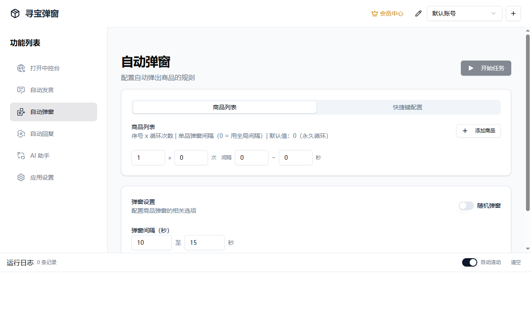Screen dimensions: 531x320
Task: Click the gear icon for 应用设置
Action: point(21,177)
